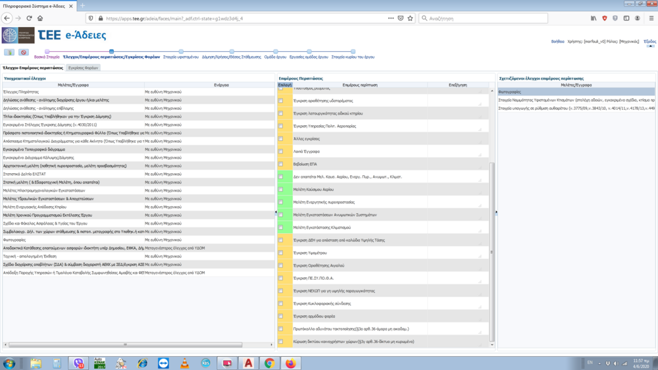The height and width of the screenshot is (370, 658).
Task: Click the Firefox home icon
Action: tap(40, 18)
